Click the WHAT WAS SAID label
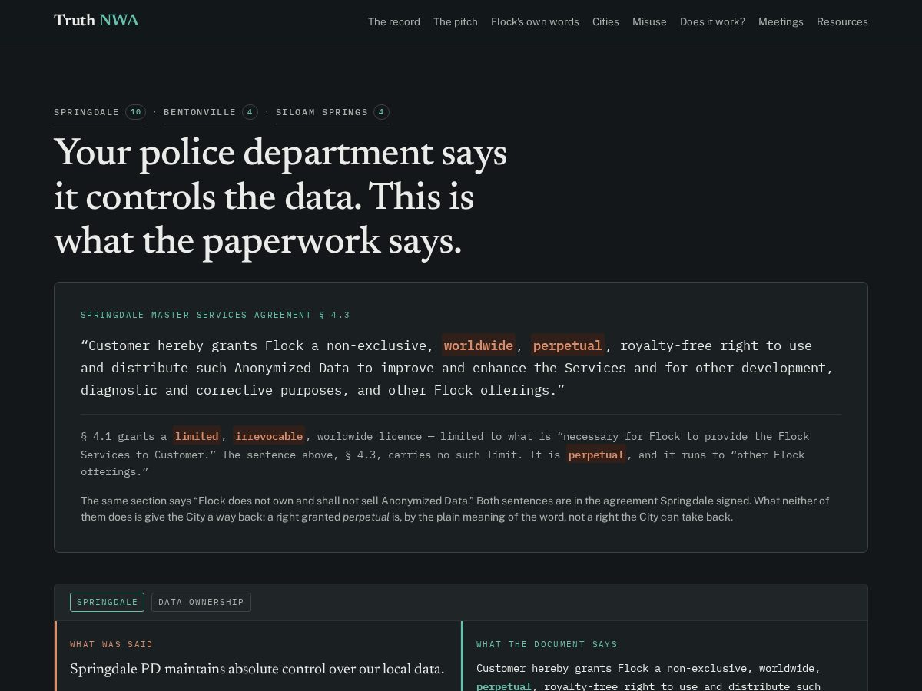922x691 pixels. tap(111, 644)
